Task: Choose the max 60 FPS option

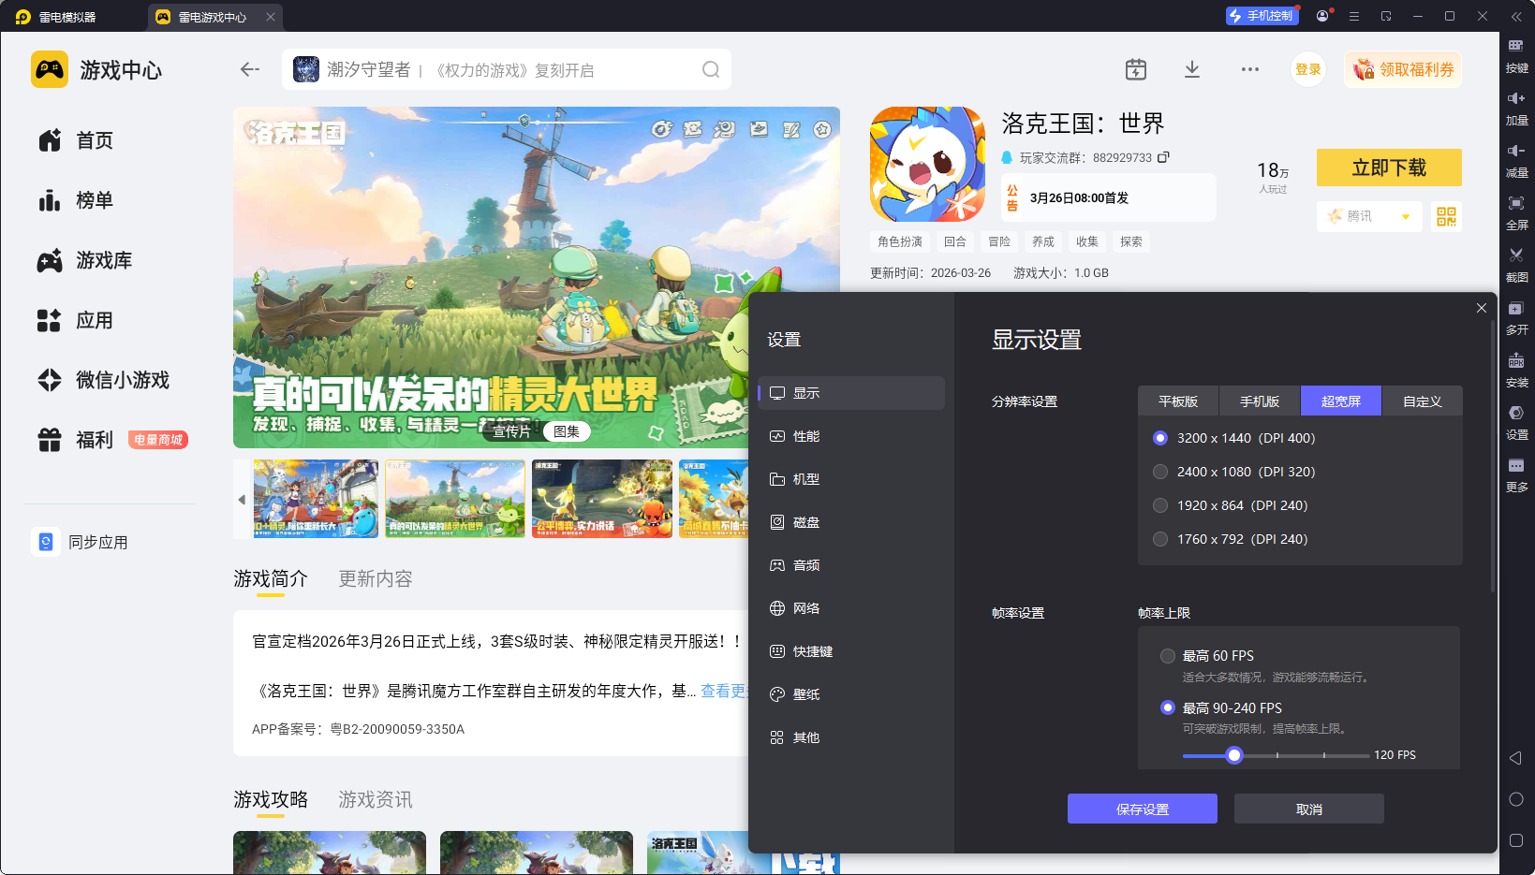Action: click(x=1168, y=656)
